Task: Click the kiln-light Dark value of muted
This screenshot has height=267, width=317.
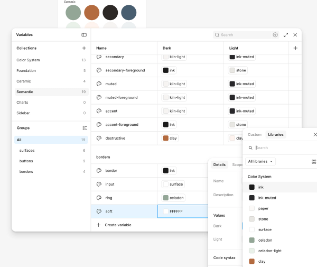Action: 174,84
